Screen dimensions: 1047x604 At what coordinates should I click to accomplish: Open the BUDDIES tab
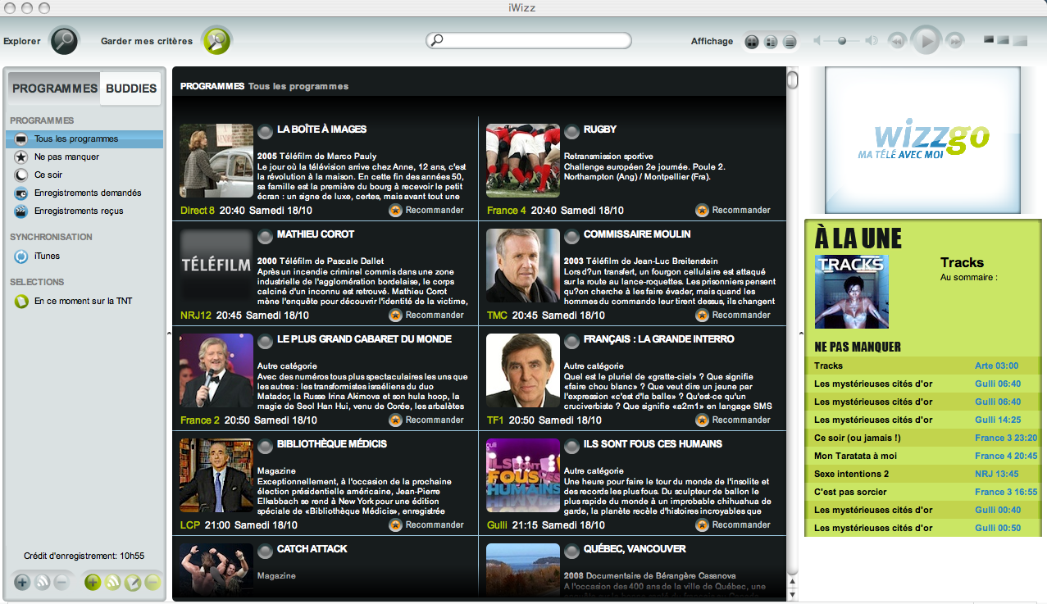coord(131,89)
